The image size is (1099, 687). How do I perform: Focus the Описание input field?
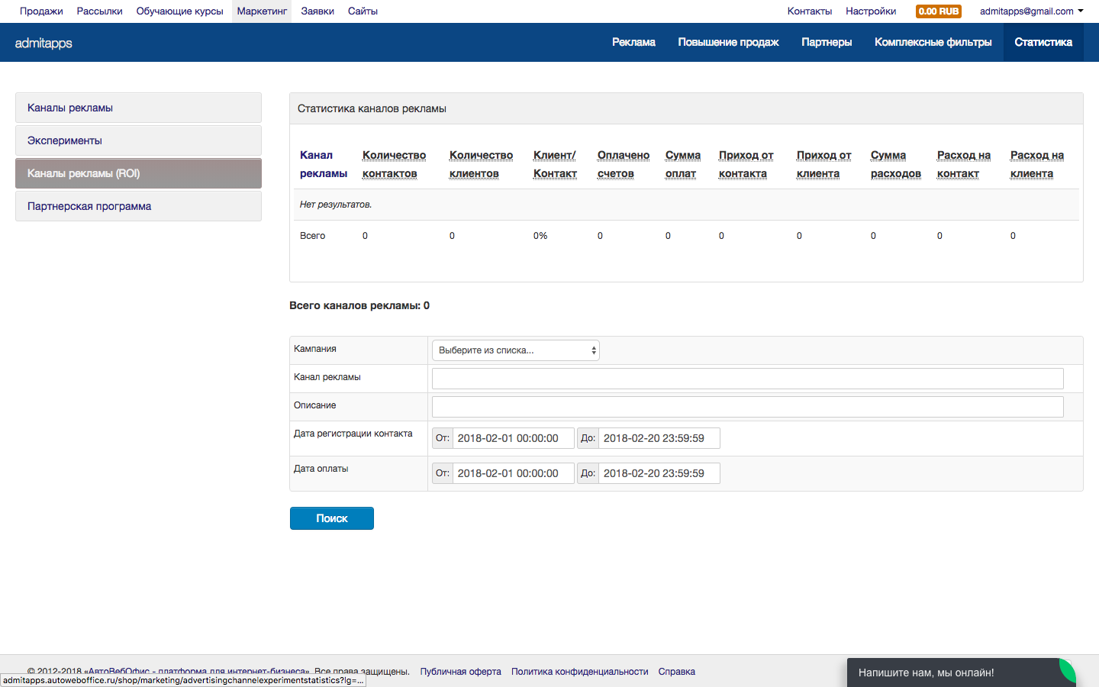click(x=747, y=407)
